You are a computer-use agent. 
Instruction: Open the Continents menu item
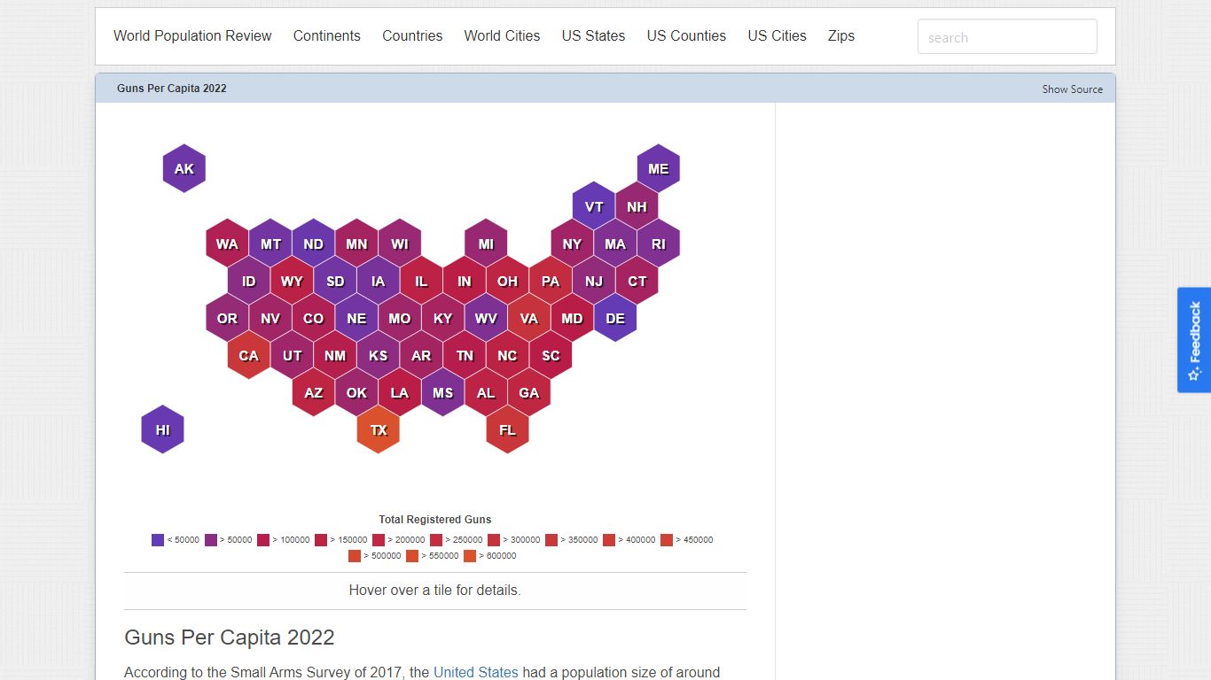327,36
